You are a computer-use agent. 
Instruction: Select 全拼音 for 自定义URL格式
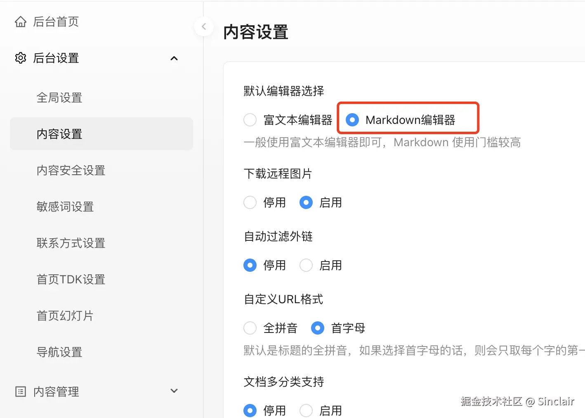coord(250,328)
